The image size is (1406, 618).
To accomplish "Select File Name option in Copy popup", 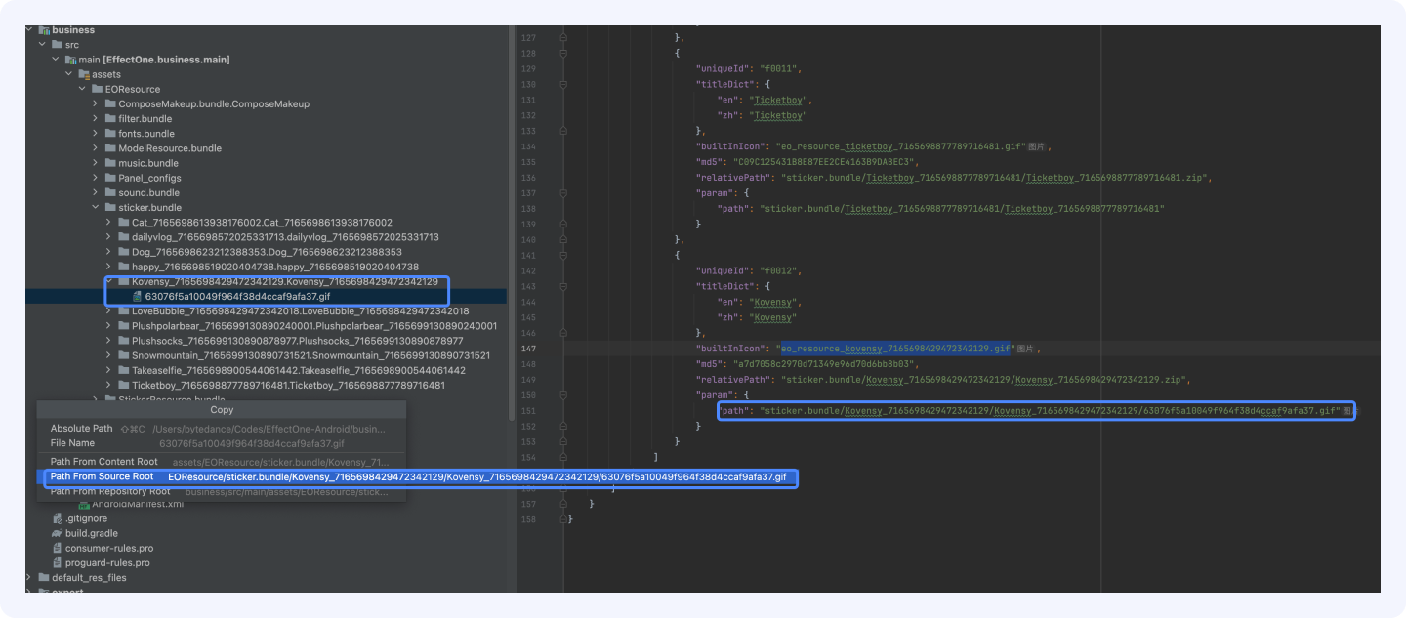I will point(72,443).
